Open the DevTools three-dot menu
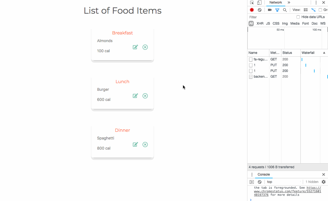The height and width of the screenshot is (201, 328). point(316,2)
